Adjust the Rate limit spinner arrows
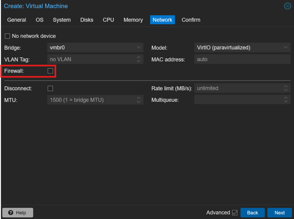 (x=285, y=88)
